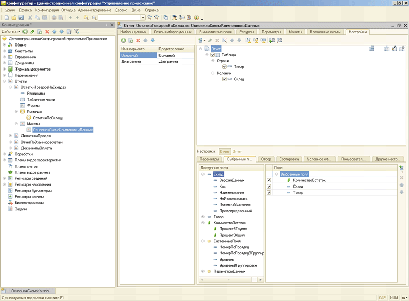The height and width of the screenshot is (301, 409).
Task: Open the Конфигурация menu
Action: (x=47, y=10)
